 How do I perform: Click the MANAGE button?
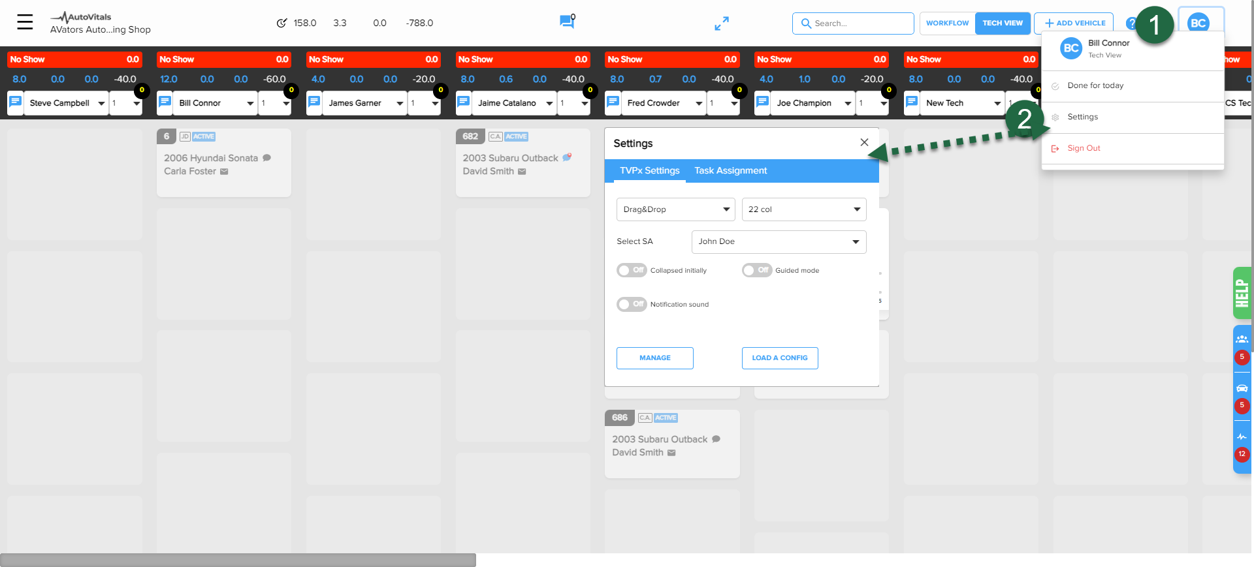click(x=654, y=358)
